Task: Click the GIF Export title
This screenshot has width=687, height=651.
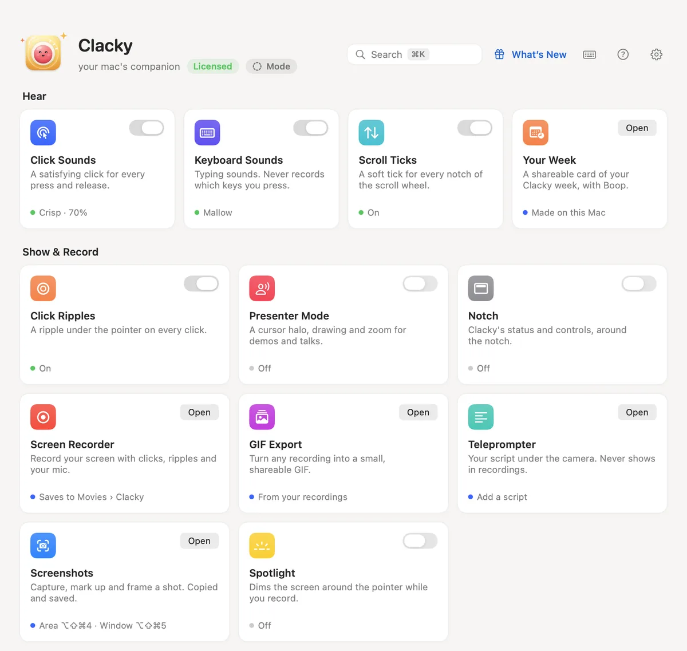Action: (x=275, y=445)
